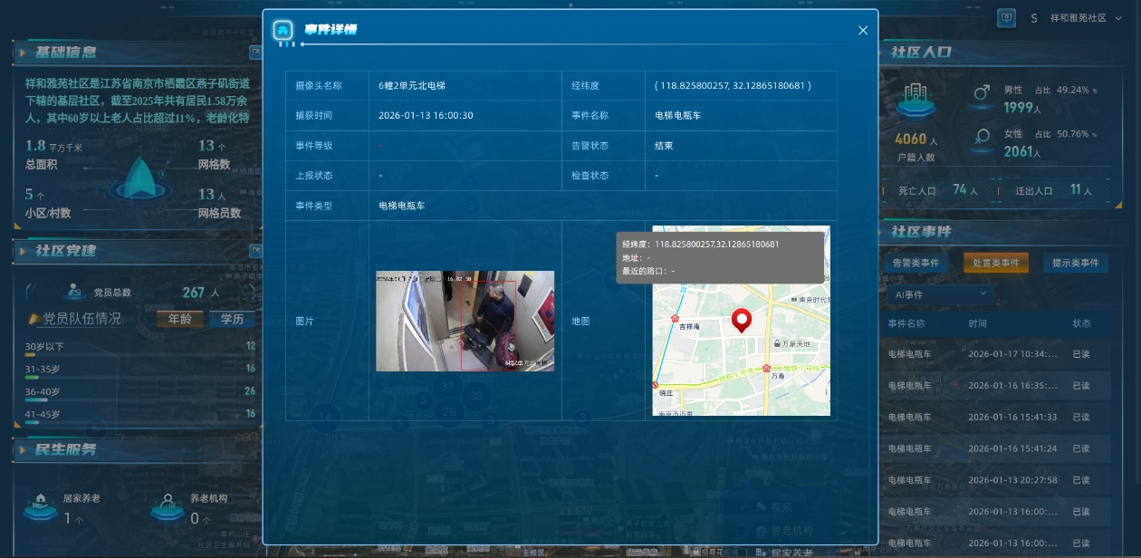Click the 迁出人口 11 statistic
The image size is (1141, 558).
pos(1055,191)
